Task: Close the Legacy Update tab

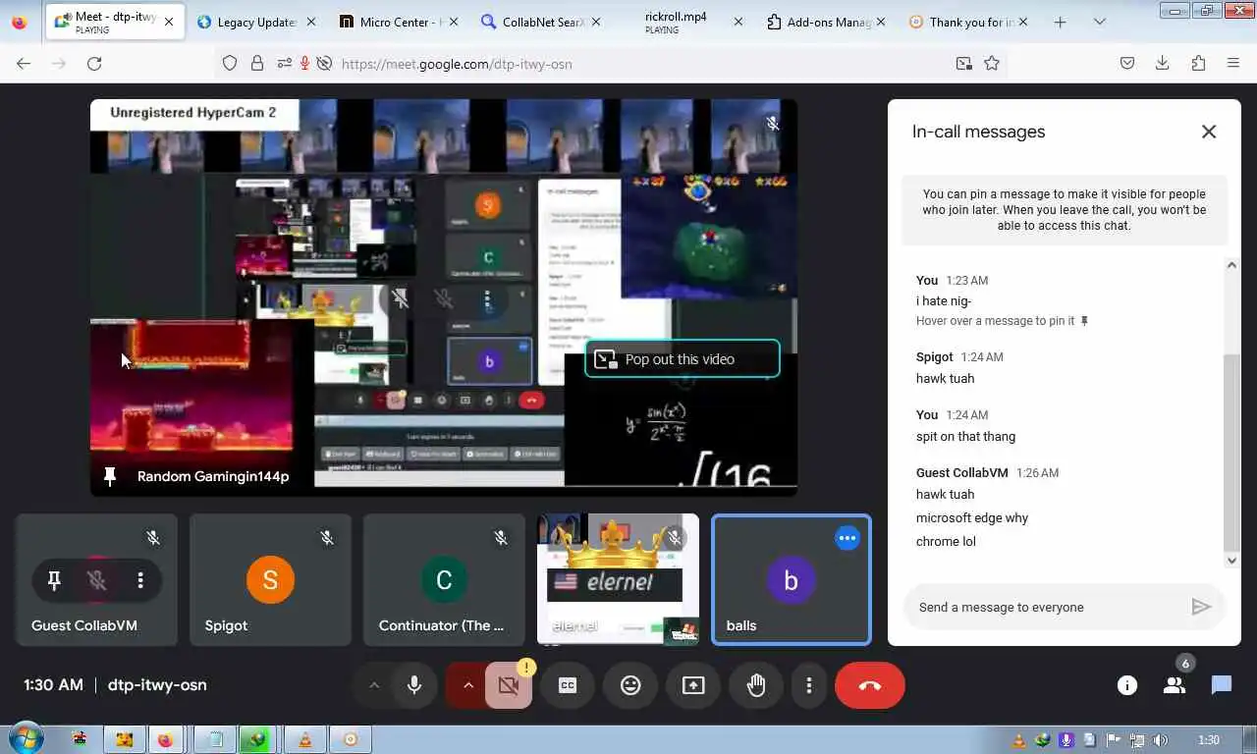Action: pos(311,22)
